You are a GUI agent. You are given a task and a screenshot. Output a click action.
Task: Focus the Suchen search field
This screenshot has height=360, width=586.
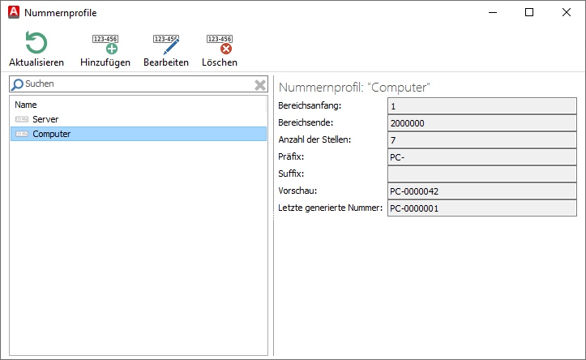[139, 84]
